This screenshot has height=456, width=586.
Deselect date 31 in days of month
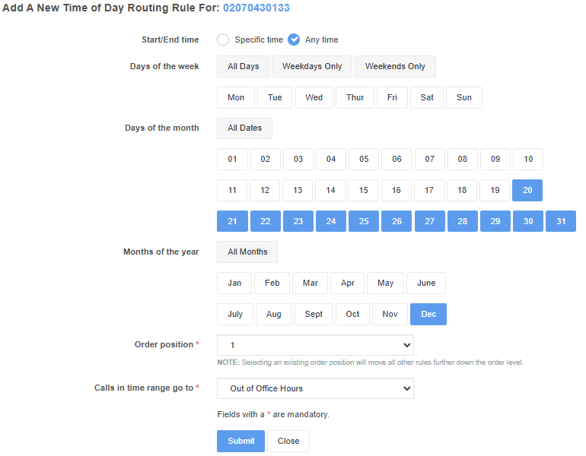[x=561, y=221]
